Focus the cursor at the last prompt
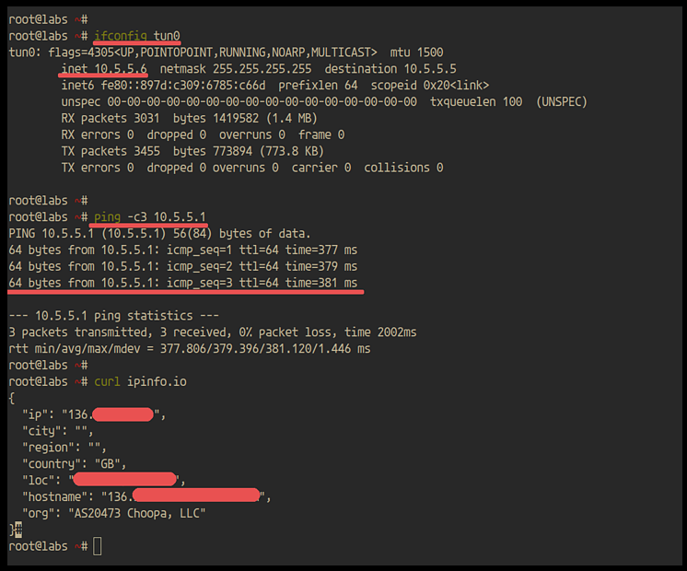 tap(98, 546)
